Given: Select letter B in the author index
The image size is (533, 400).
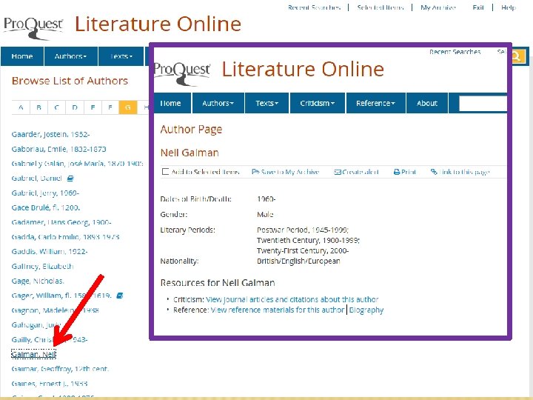Looking at the screenshot, I should pos(38,107).
